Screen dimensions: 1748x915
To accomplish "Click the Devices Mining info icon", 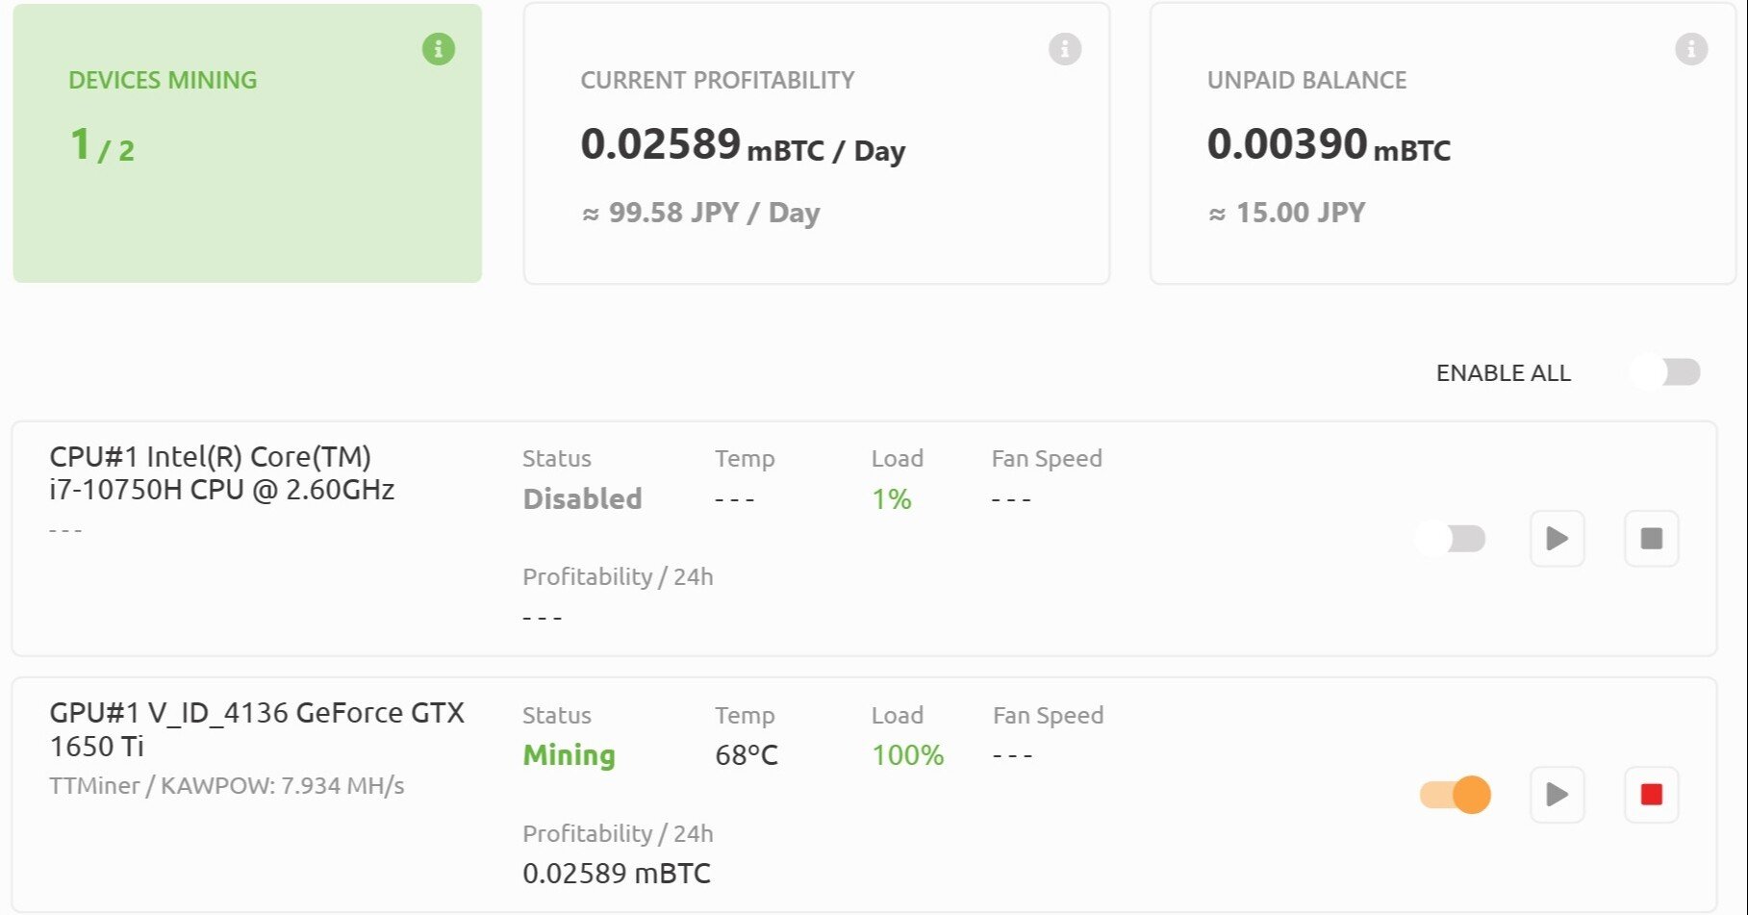I will pos(439,49).
